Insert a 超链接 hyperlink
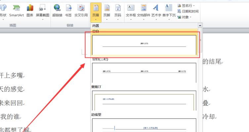This screenshot has width=249, height=132. [x=57, y=11]
